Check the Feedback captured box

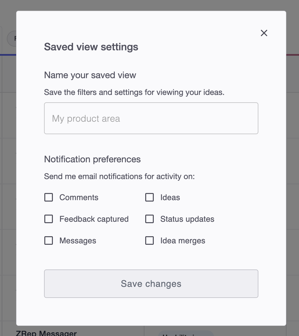[x=49, y=219]
